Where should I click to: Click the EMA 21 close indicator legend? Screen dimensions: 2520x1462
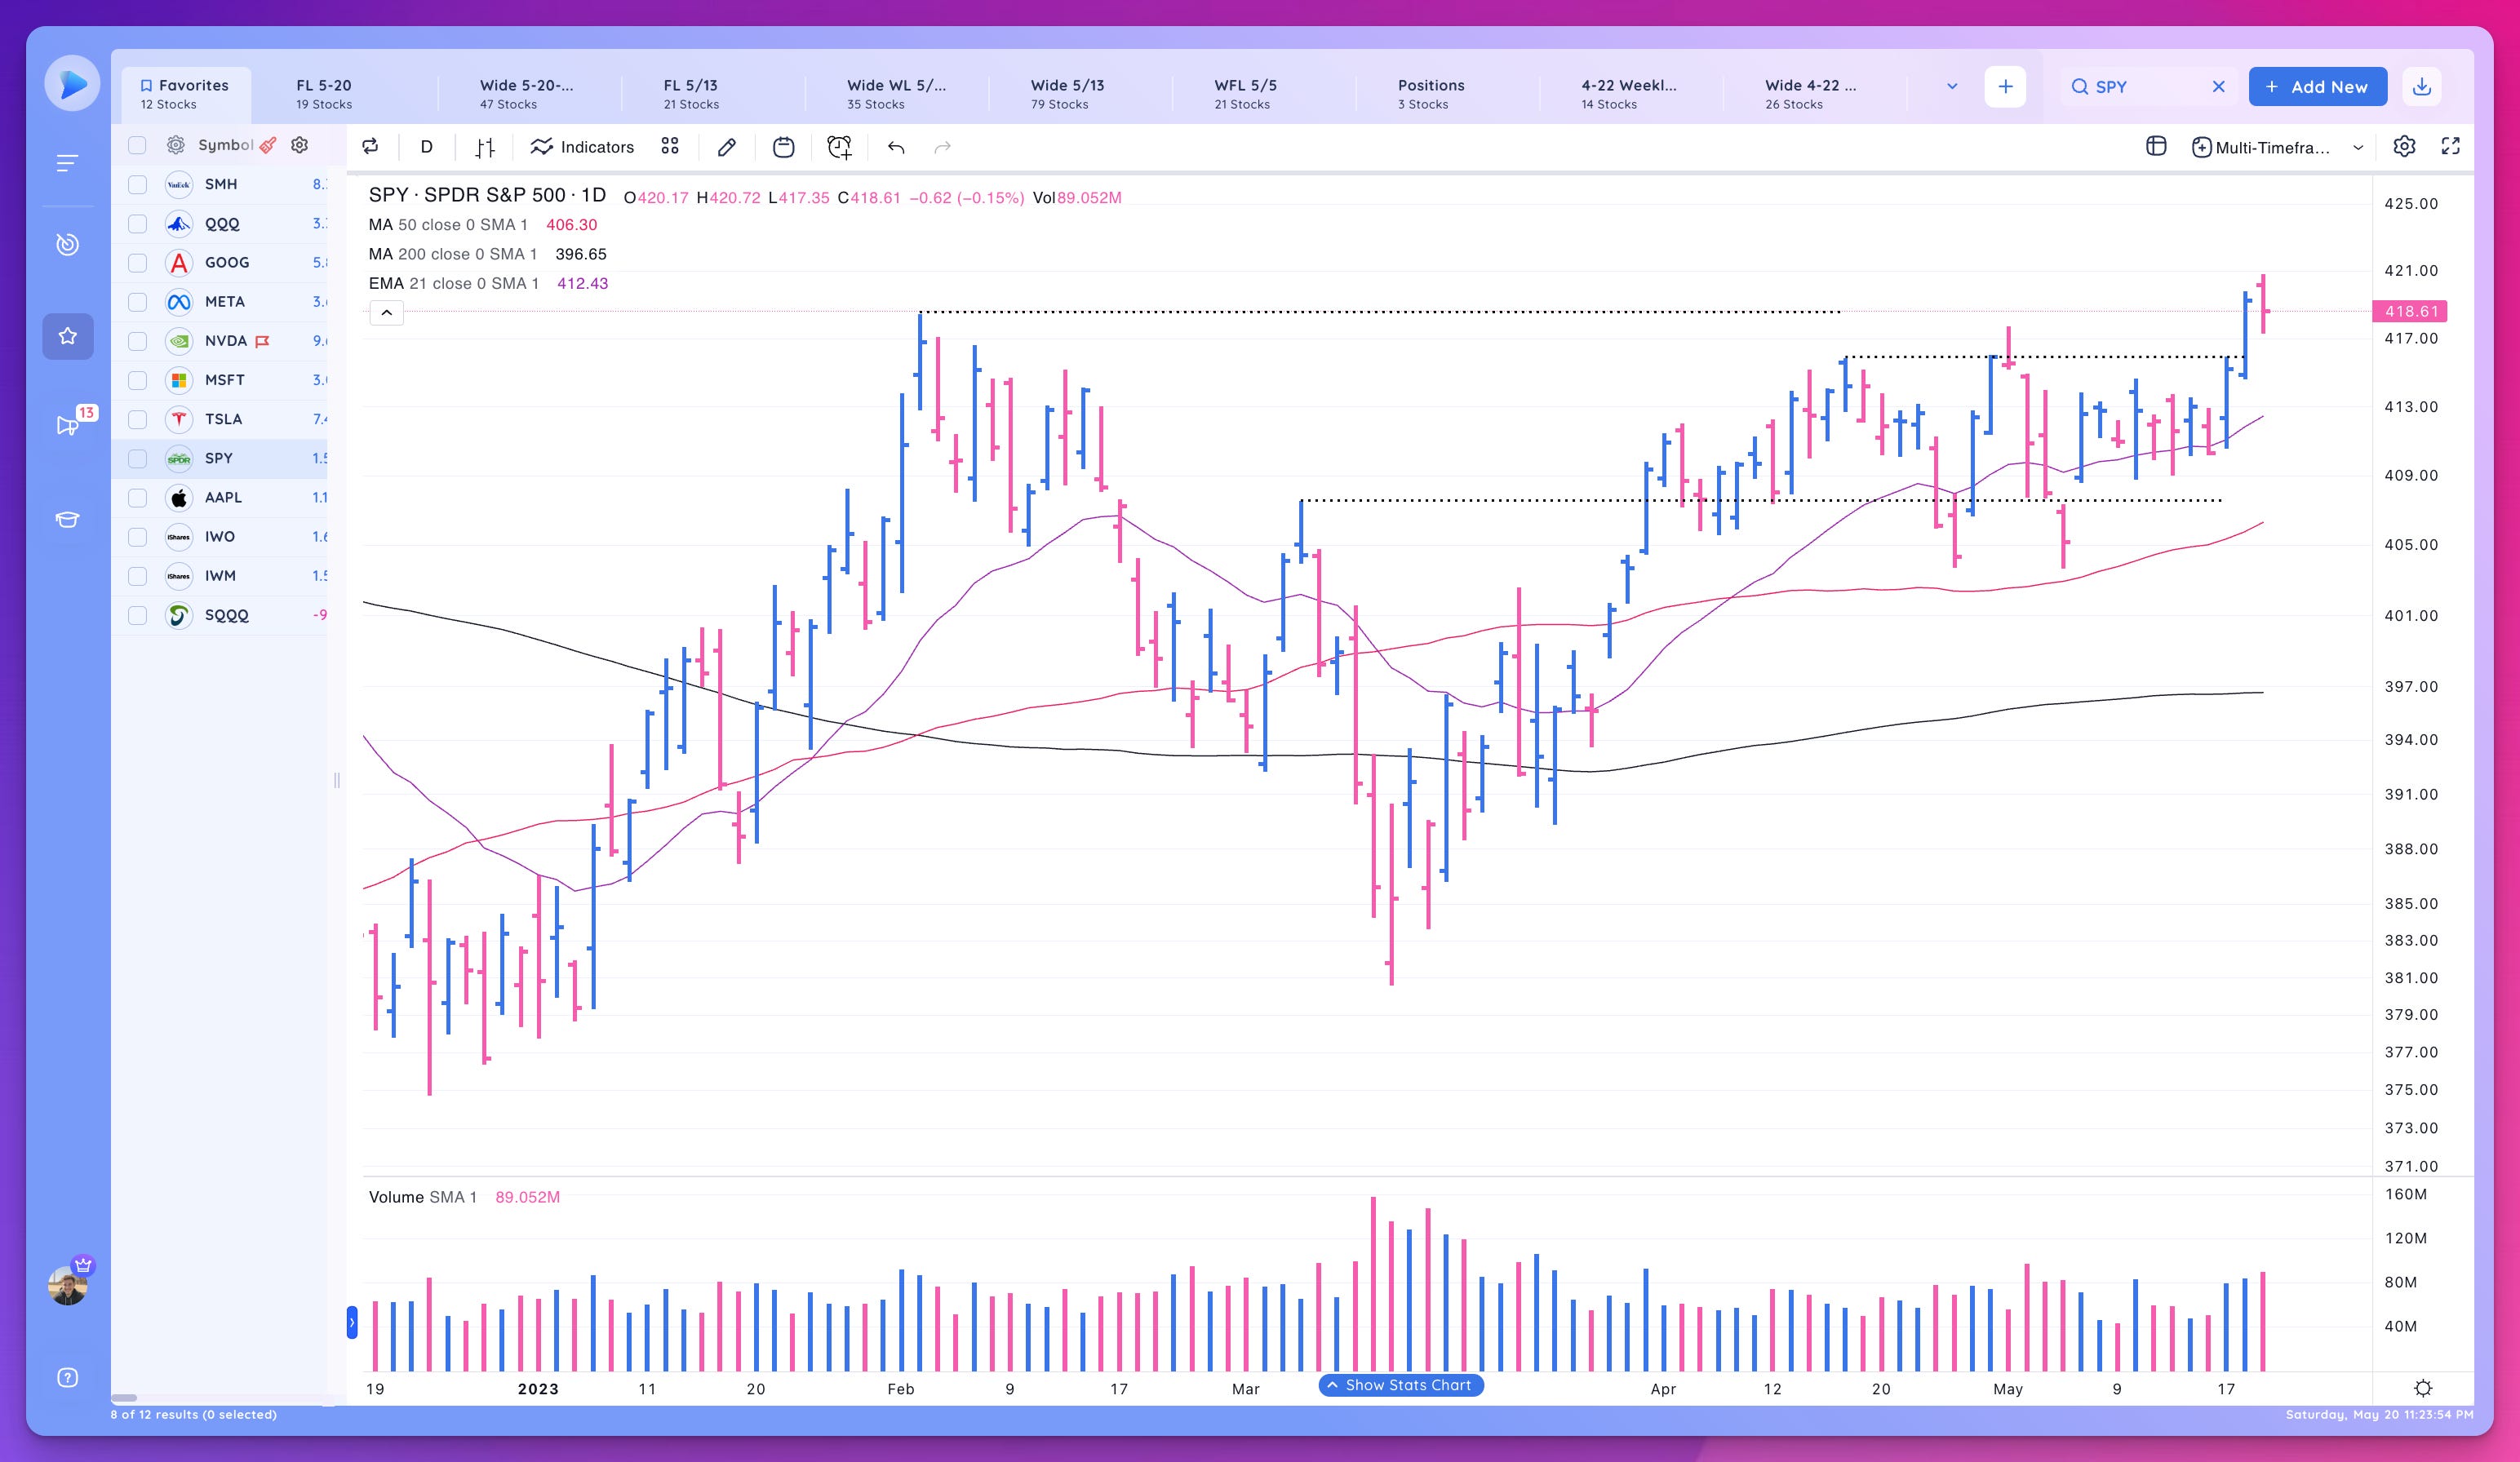tap(488, 283)
